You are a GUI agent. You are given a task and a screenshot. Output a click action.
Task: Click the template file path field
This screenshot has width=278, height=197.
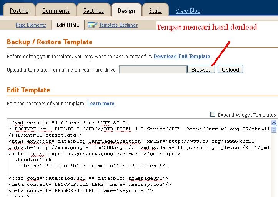[153, 69]
